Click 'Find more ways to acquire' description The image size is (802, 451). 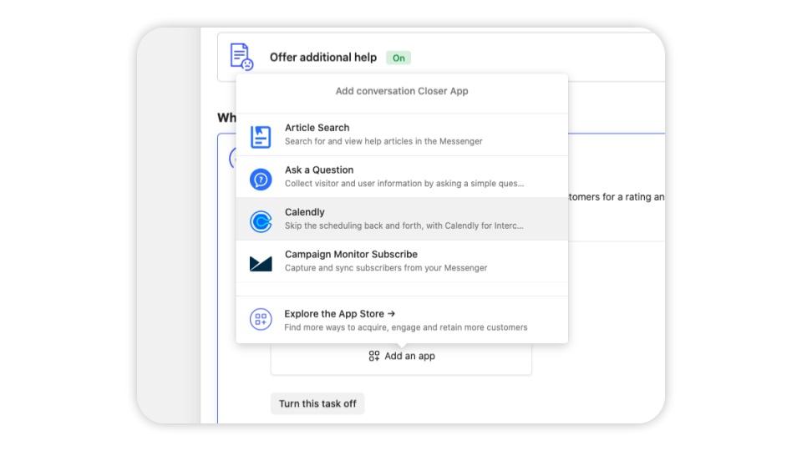[x=406, y=327]
